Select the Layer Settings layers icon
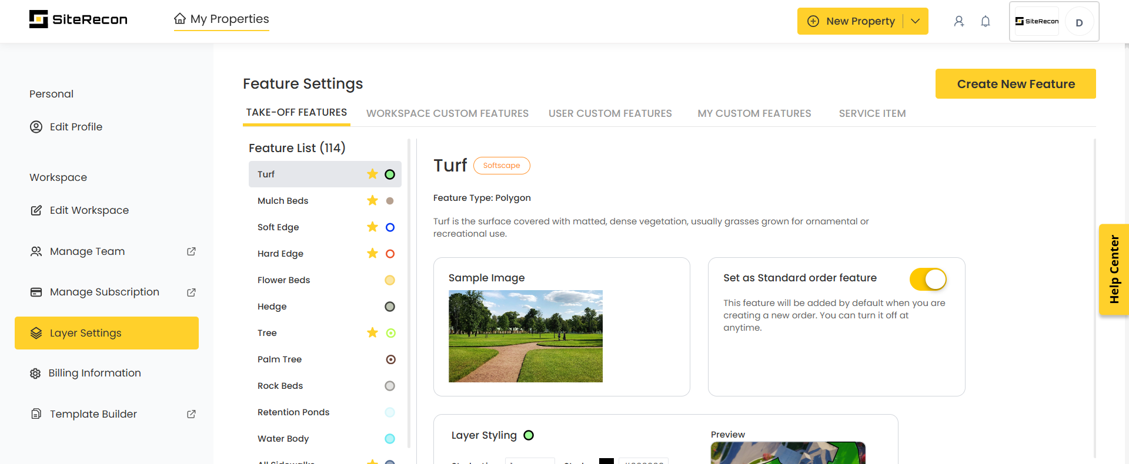The width and height of the screenshot is (1129, 464). pos(36,333)
